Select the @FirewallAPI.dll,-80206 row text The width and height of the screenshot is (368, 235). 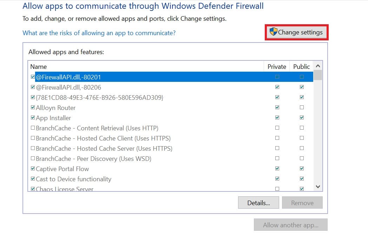tap(68, 87)
